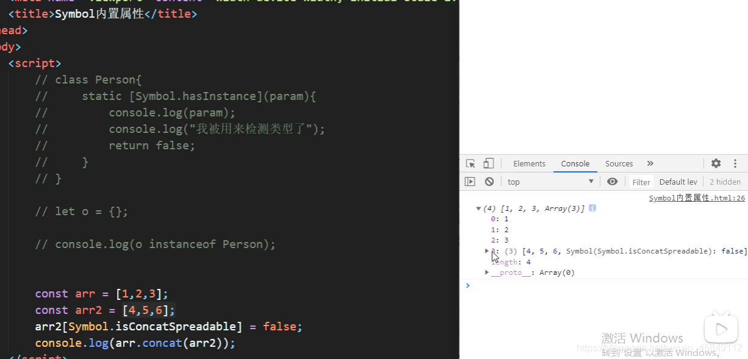Click the 'o instanceof Person' comment line

pyautogui.click(x=155, y=244)
